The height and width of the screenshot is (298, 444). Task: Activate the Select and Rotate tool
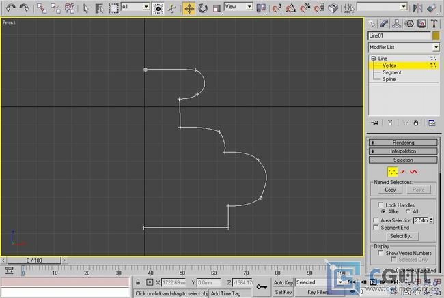coord(203,8)
